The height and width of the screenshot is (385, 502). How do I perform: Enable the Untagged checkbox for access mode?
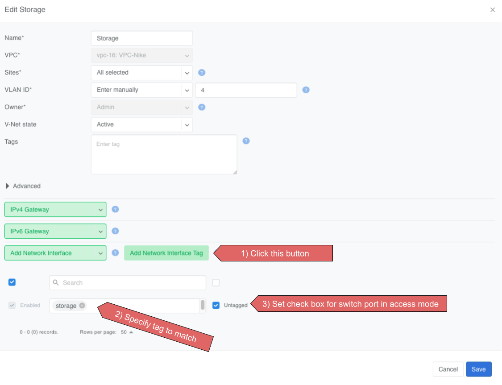pos(216,305)
